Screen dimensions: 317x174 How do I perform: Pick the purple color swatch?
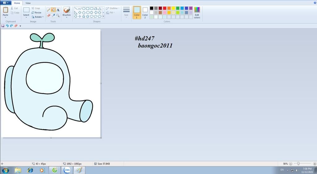(x=191, y=8)
